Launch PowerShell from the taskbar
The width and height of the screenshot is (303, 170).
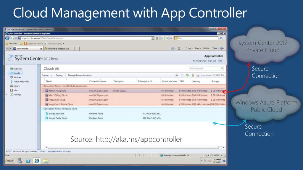point(28,161)
